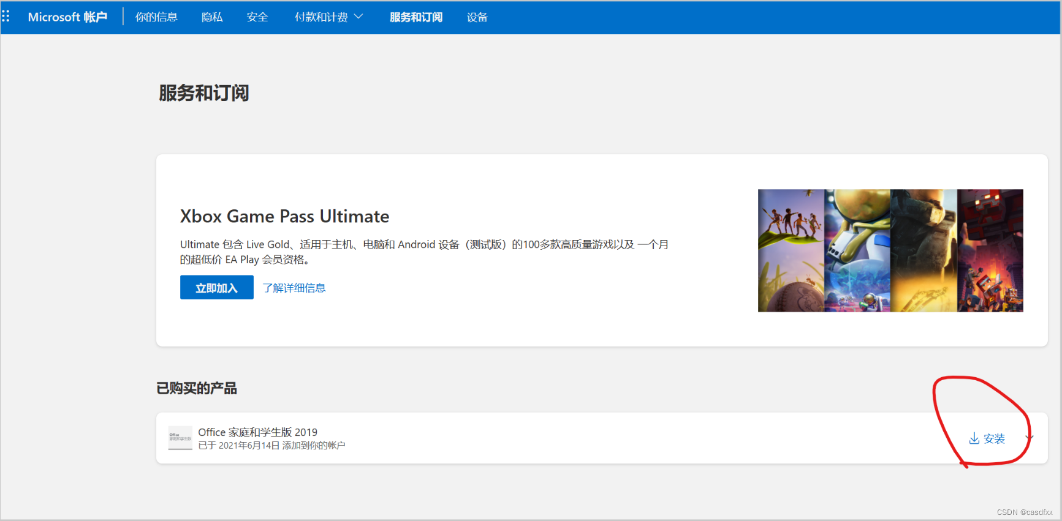Image resolution: width=1062 pixels, height=521 pixels.
Task: Go to the 隐私 tab
Action: click(x=212, y=17)
